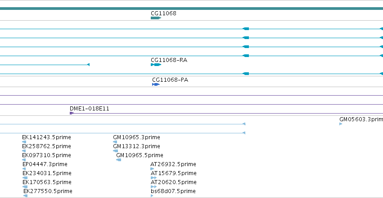Click the CG11068 gene arrow glyph

pyautogui.click(x=156, y=18)
